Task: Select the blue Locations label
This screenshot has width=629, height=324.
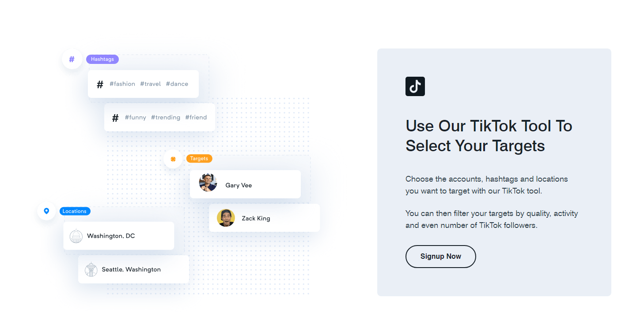Action: coord(75,211)
